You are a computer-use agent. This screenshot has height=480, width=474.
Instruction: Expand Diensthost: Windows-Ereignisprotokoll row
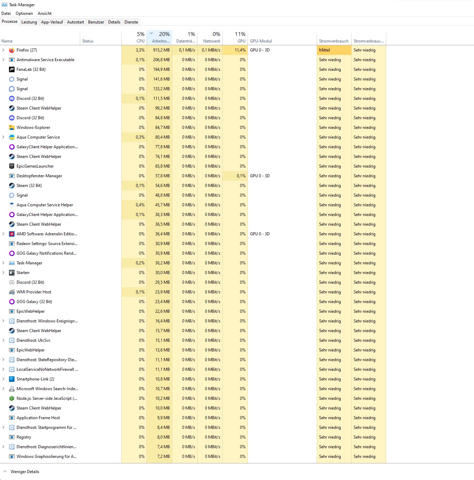[3, 321]
